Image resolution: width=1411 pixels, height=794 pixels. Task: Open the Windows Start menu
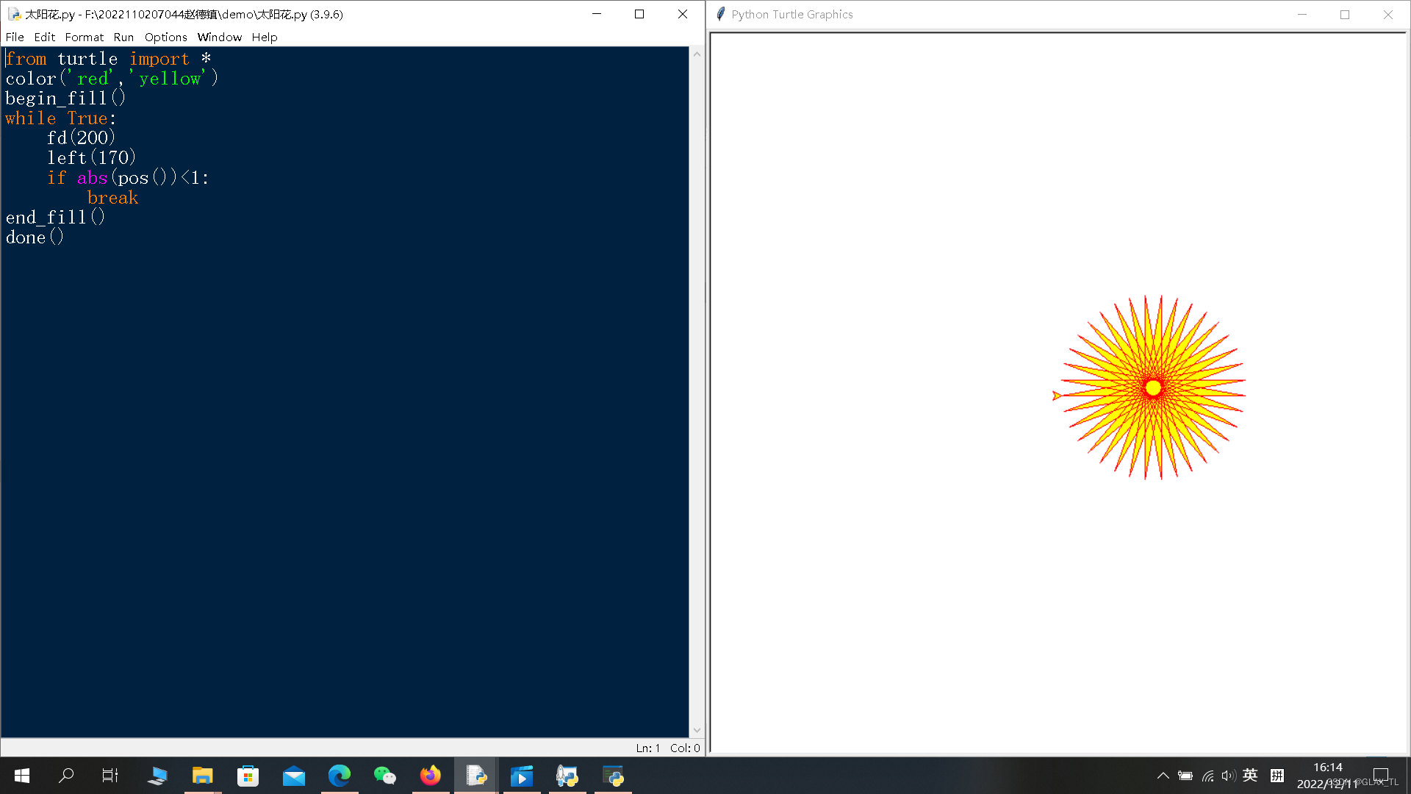(x=22, y=776)
